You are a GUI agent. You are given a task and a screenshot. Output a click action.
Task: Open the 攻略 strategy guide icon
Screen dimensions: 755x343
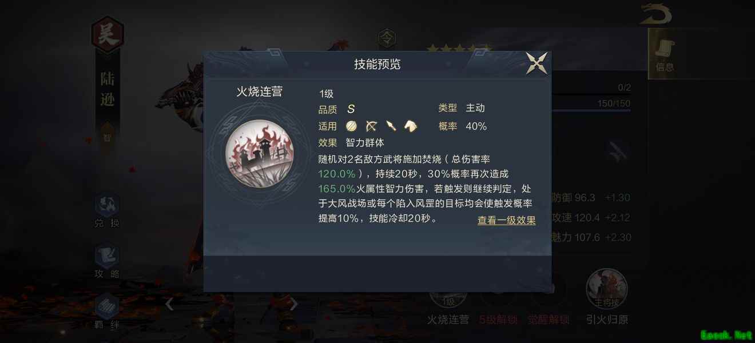click(107, 261)
